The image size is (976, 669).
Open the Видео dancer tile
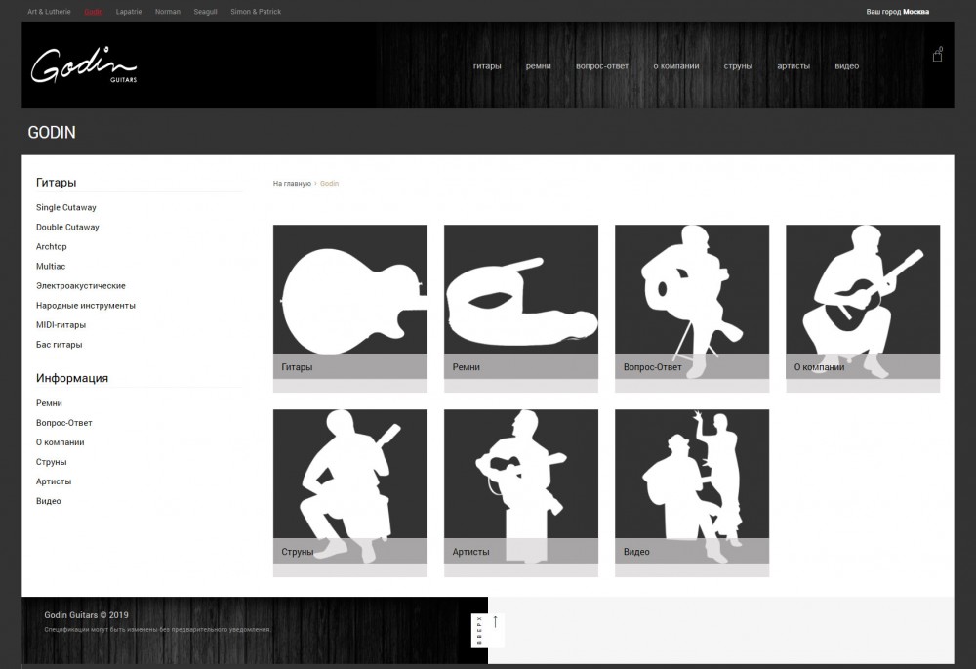click(692, 493)
